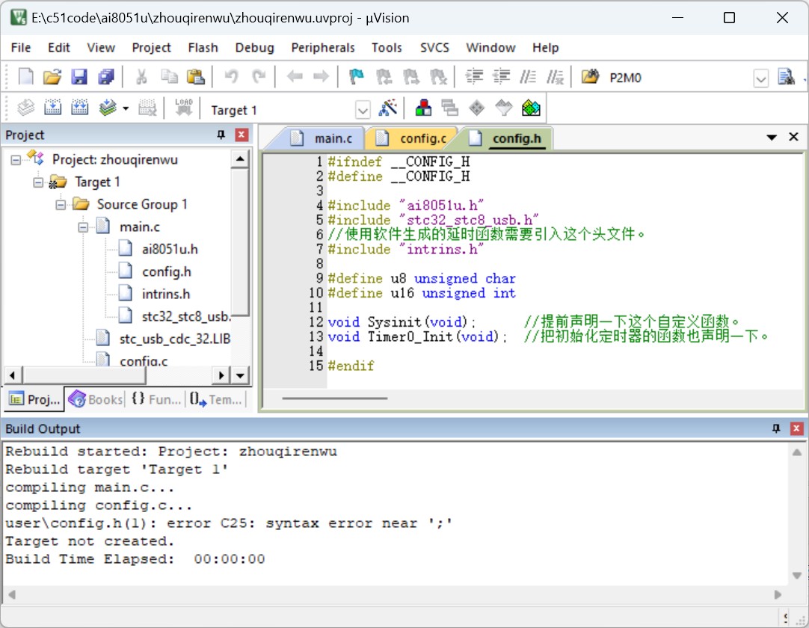Cut selection with the scissors icon
Viewport: 809px width, 628px height.
pos(141,77)
